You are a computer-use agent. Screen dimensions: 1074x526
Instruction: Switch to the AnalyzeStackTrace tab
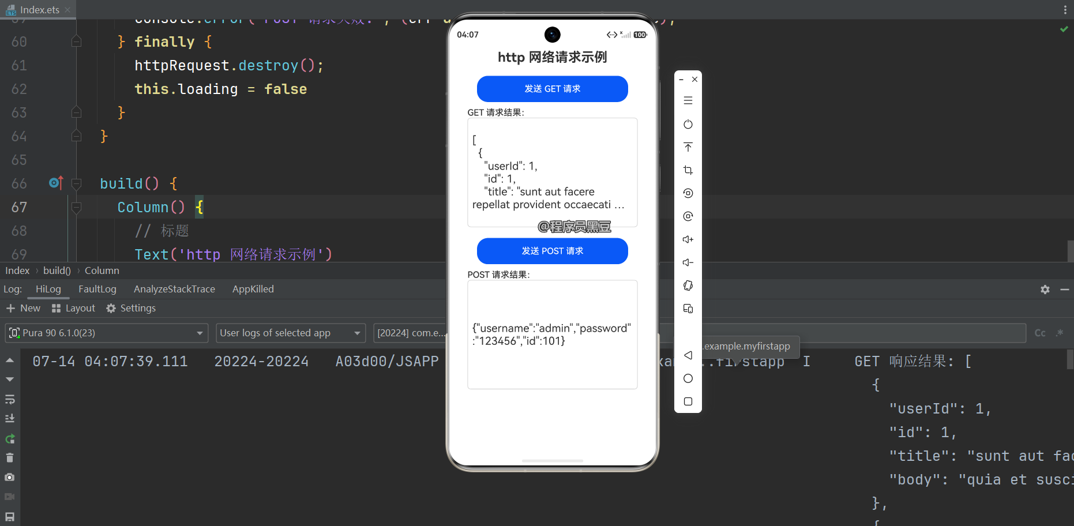(174, 289)
